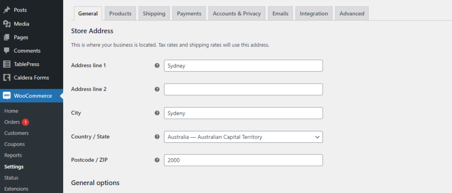Image resolution: width=452 pixels, height=193 pixels.
Task: Open the Reports submenu link
Action: click(x=13, y=155)
